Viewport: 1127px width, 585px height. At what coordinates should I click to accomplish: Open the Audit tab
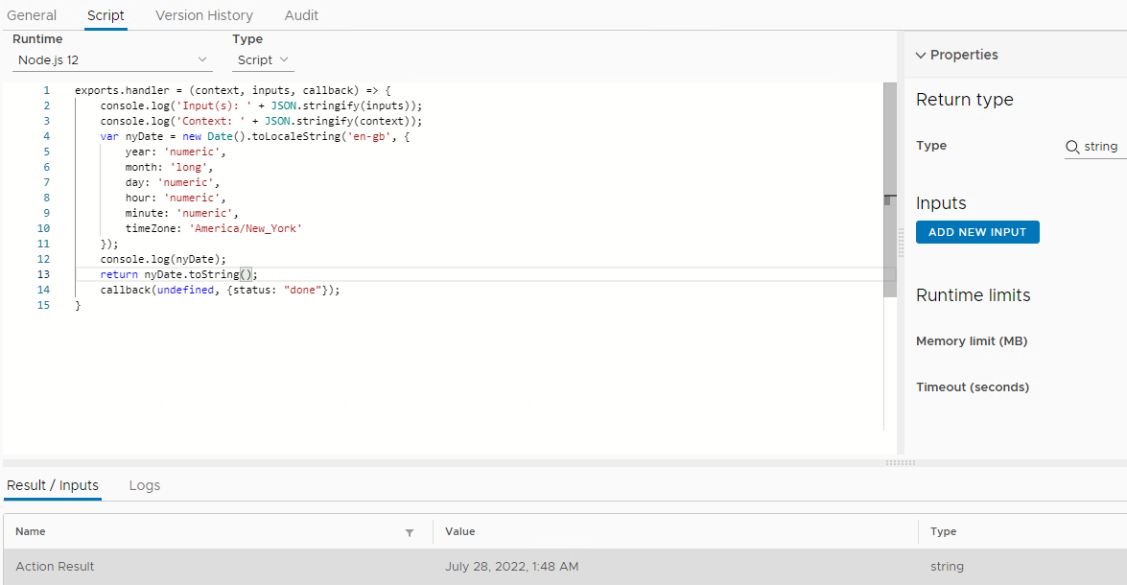tap(301, 15)
